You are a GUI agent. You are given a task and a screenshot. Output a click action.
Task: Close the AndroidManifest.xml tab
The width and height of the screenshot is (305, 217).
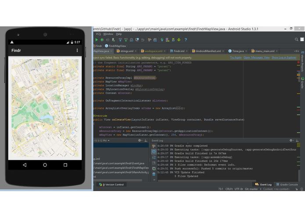(x=223, y=51)
